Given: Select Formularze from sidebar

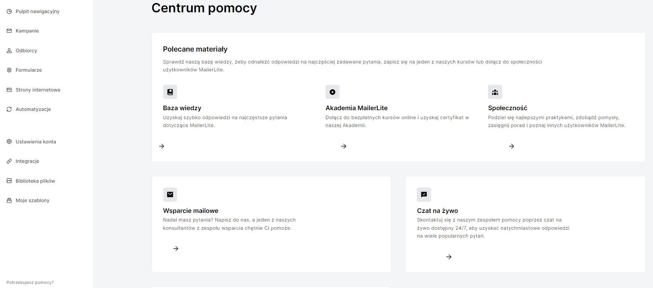Looking at the screenshot, I should (x=28, y=70).
